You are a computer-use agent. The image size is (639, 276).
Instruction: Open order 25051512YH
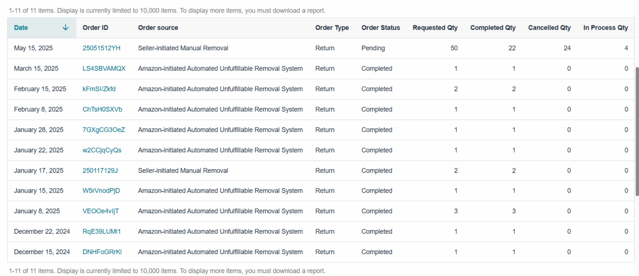(x=101, y=48)
